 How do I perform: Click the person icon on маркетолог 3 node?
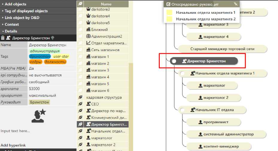coord(200,25)
